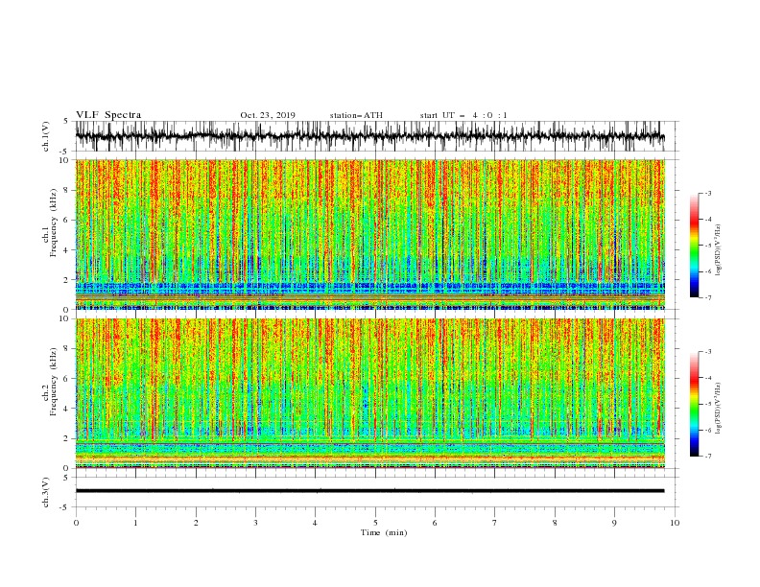The height and width of the screenshot is (587, 760).
Task: Select the date "Oct. 23, 2019"
Action: 268,115
